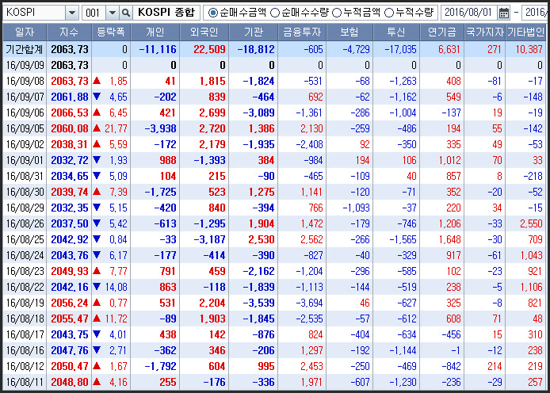
Task: Click index value 2061.88
Action: pyautogui.click(x=70, y=97)
